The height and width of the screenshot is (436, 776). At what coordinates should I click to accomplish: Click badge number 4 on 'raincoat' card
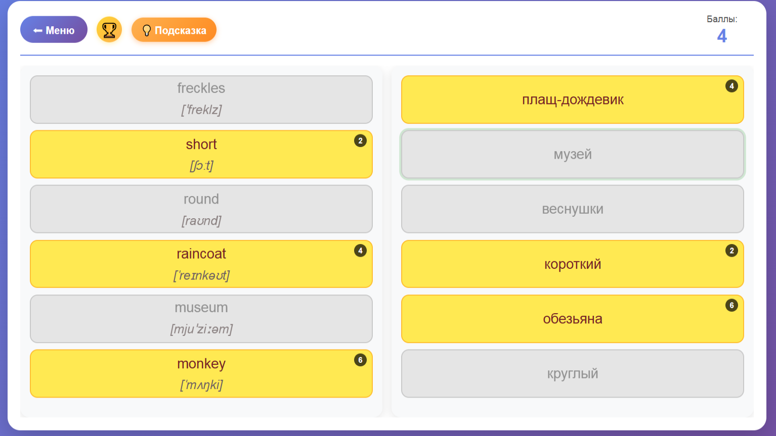point(360,251)
